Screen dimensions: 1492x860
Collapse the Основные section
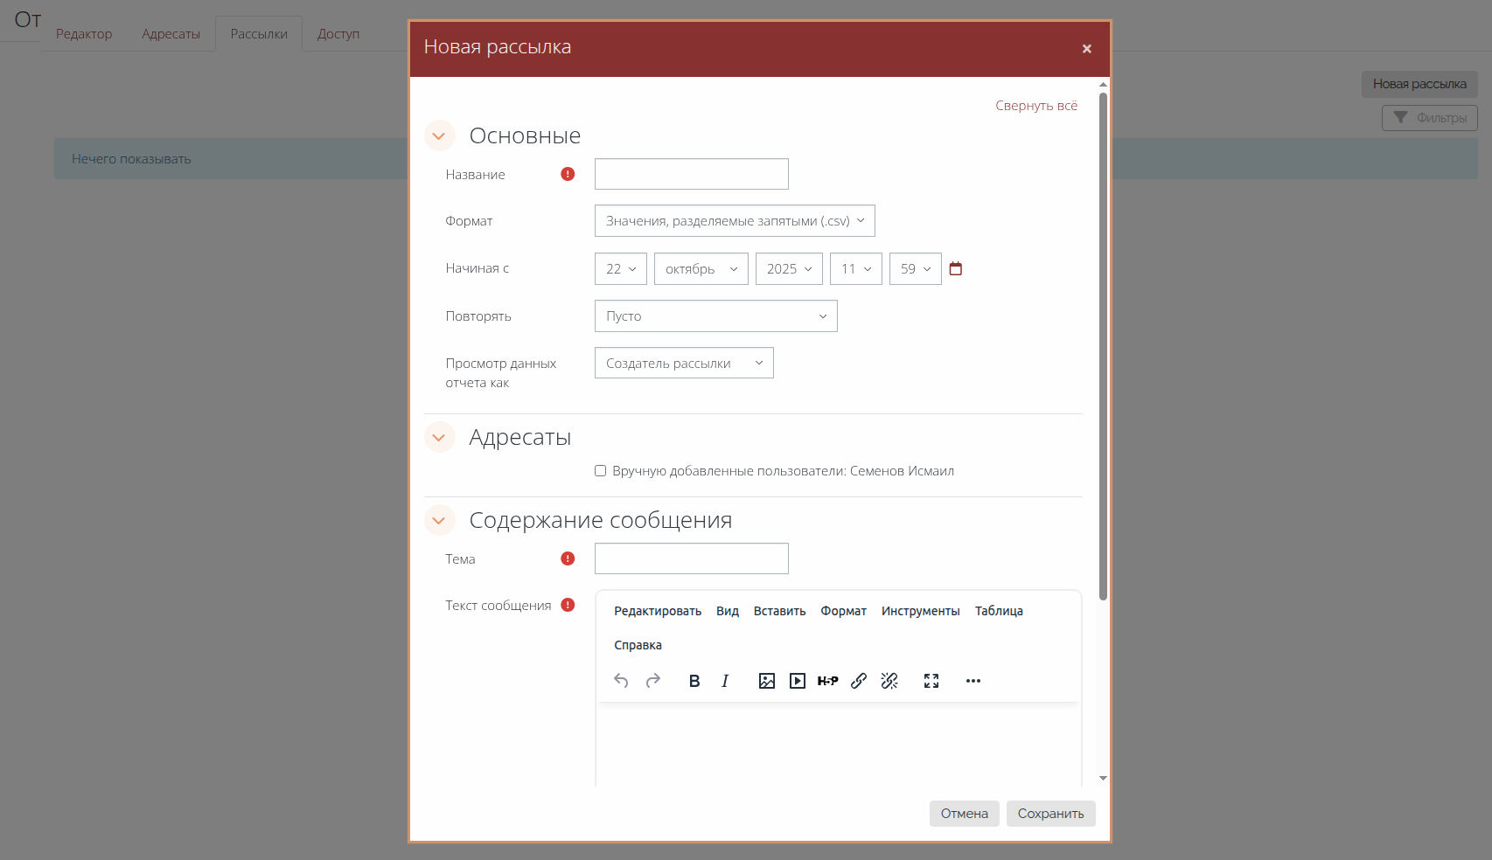pos(439,136)
